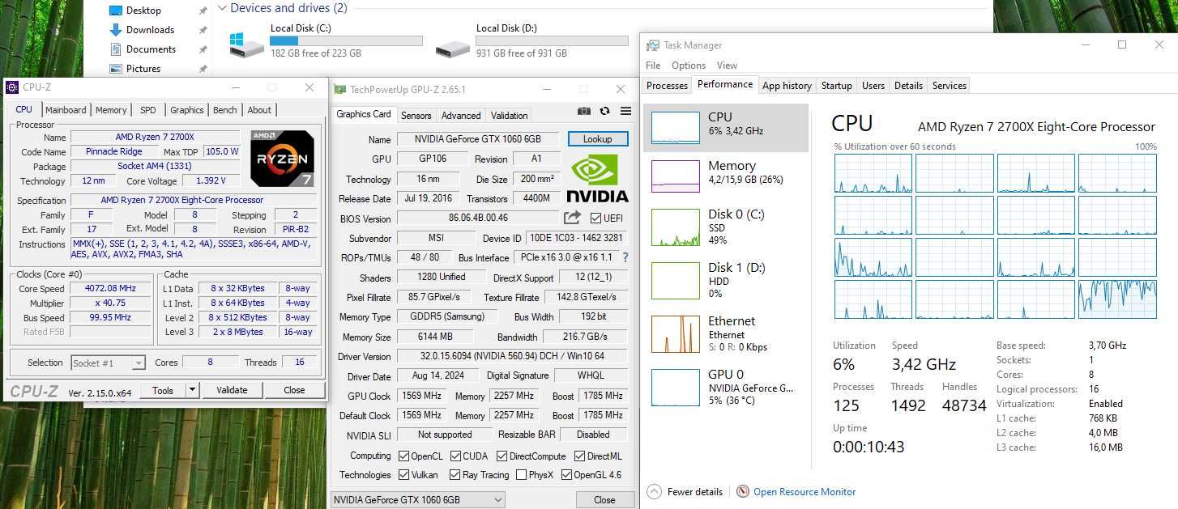Click the Desktop folder icon in Explorer sidebar
Image resolution: width=1178 pixels, height=509 pixels.
[x=116, y=11]
